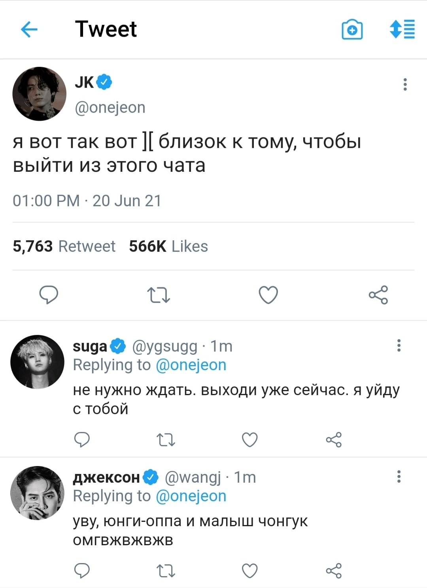The width and height of the screenshot is (427, 588).
Task: Open more options on JK's tweet
Action: click(405, 84)
